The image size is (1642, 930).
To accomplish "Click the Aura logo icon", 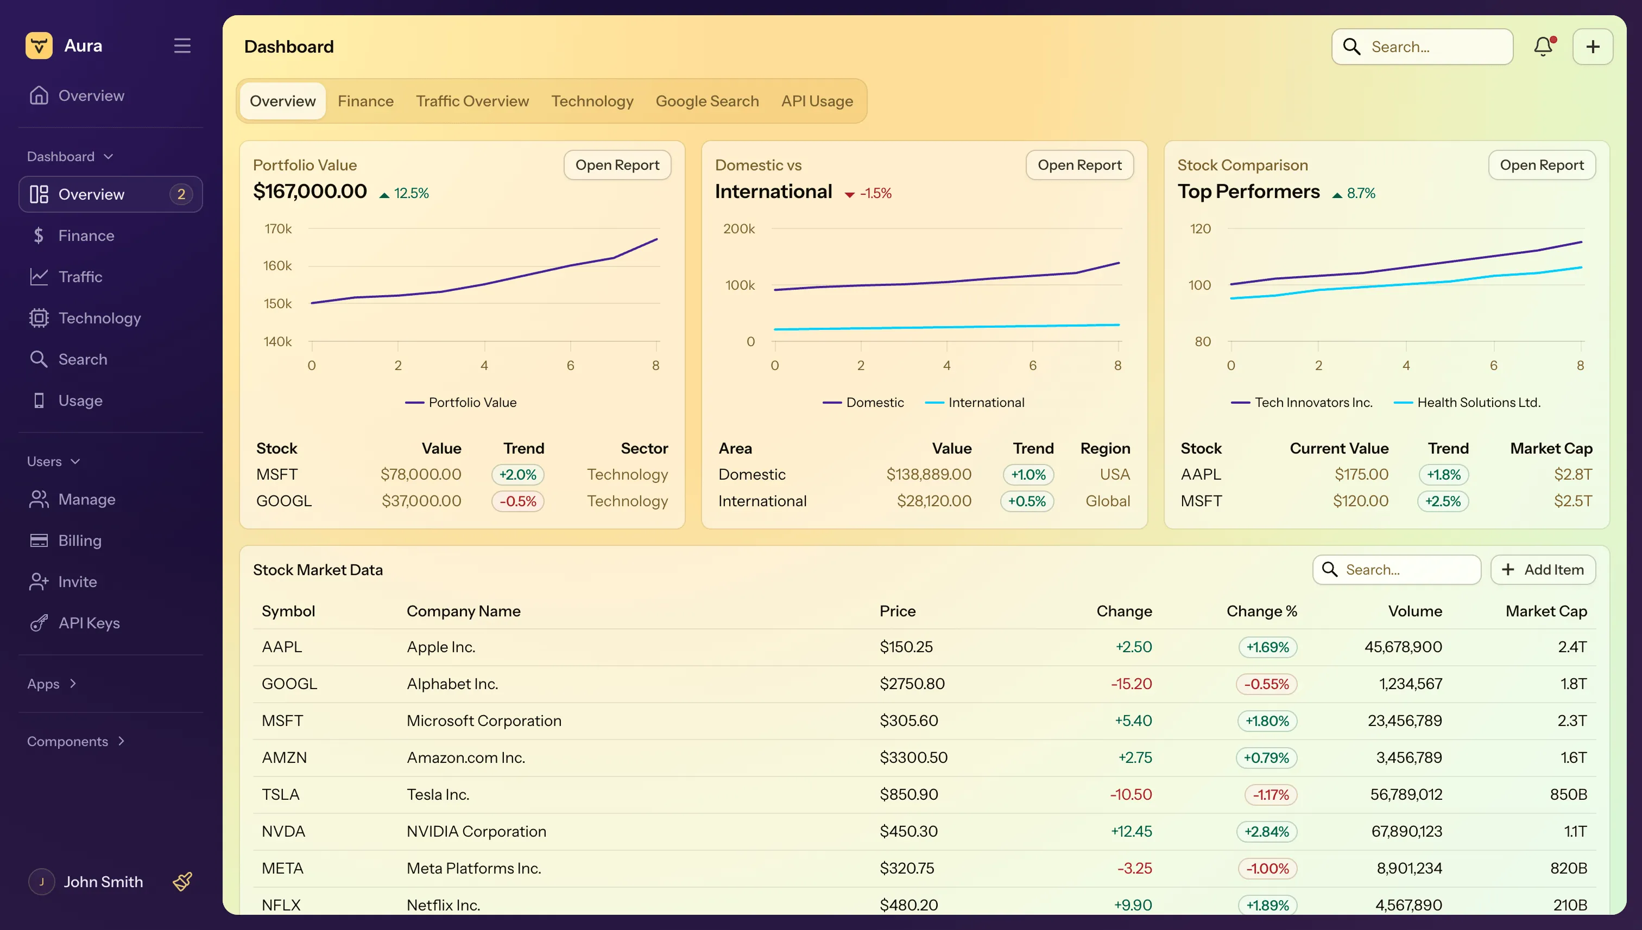I will (39, 46).
